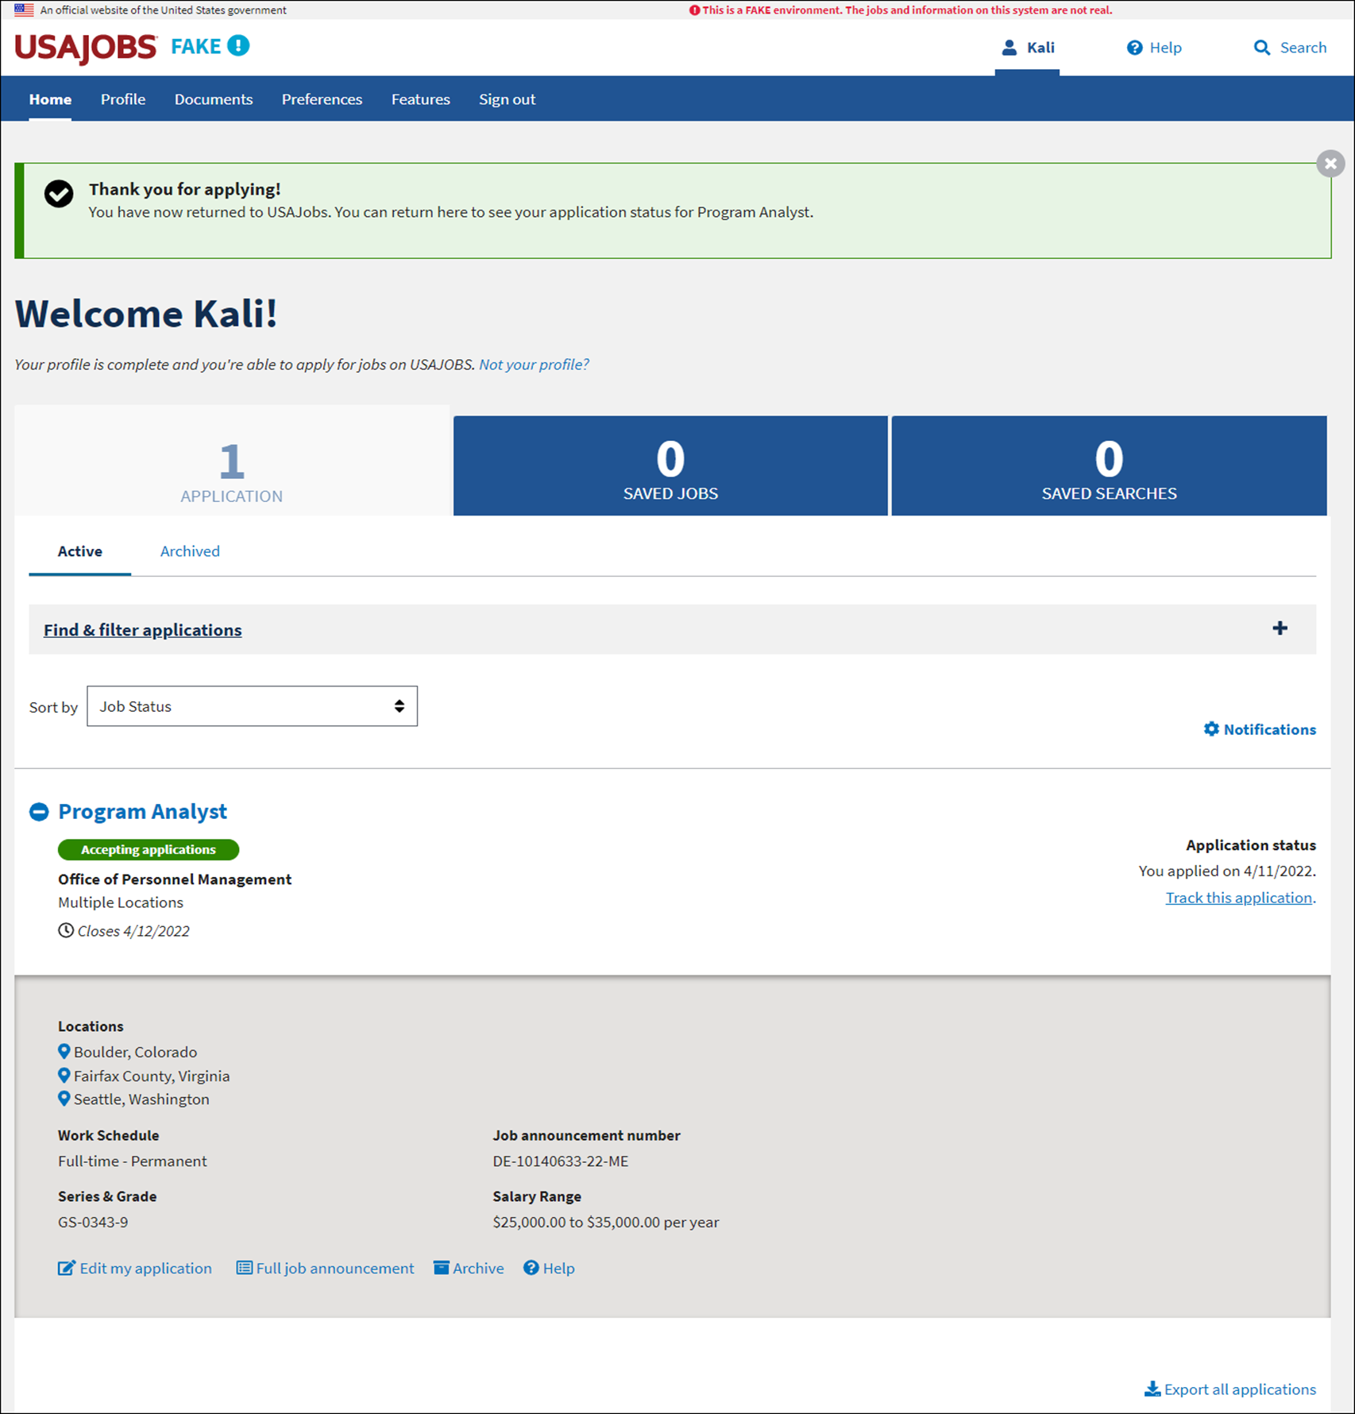1355x1414 pixels.
Task: Go to Home in navigation bar
Action: point(50,99)
